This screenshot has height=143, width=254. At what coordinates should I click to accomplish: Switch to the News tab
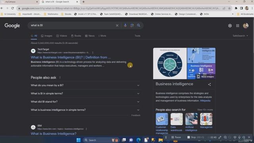pyautogui.click(x=90, y=36)
